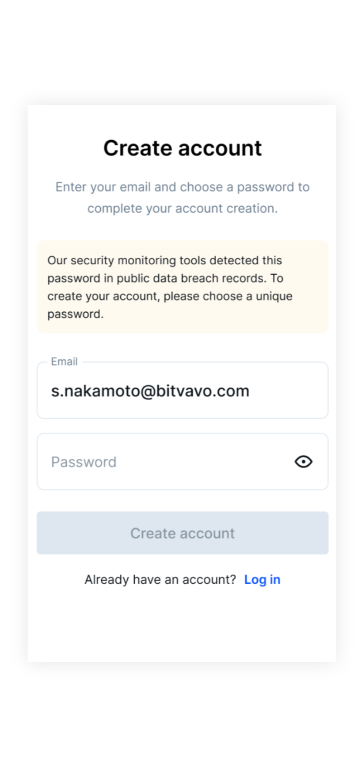Click inside the Password field
Viewport: 362px width, 767px height.
[x=183, y=461]
